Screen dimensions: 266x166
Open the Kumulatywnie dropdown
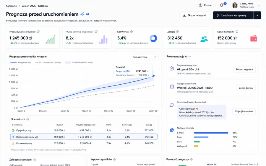tap(144, 57)
